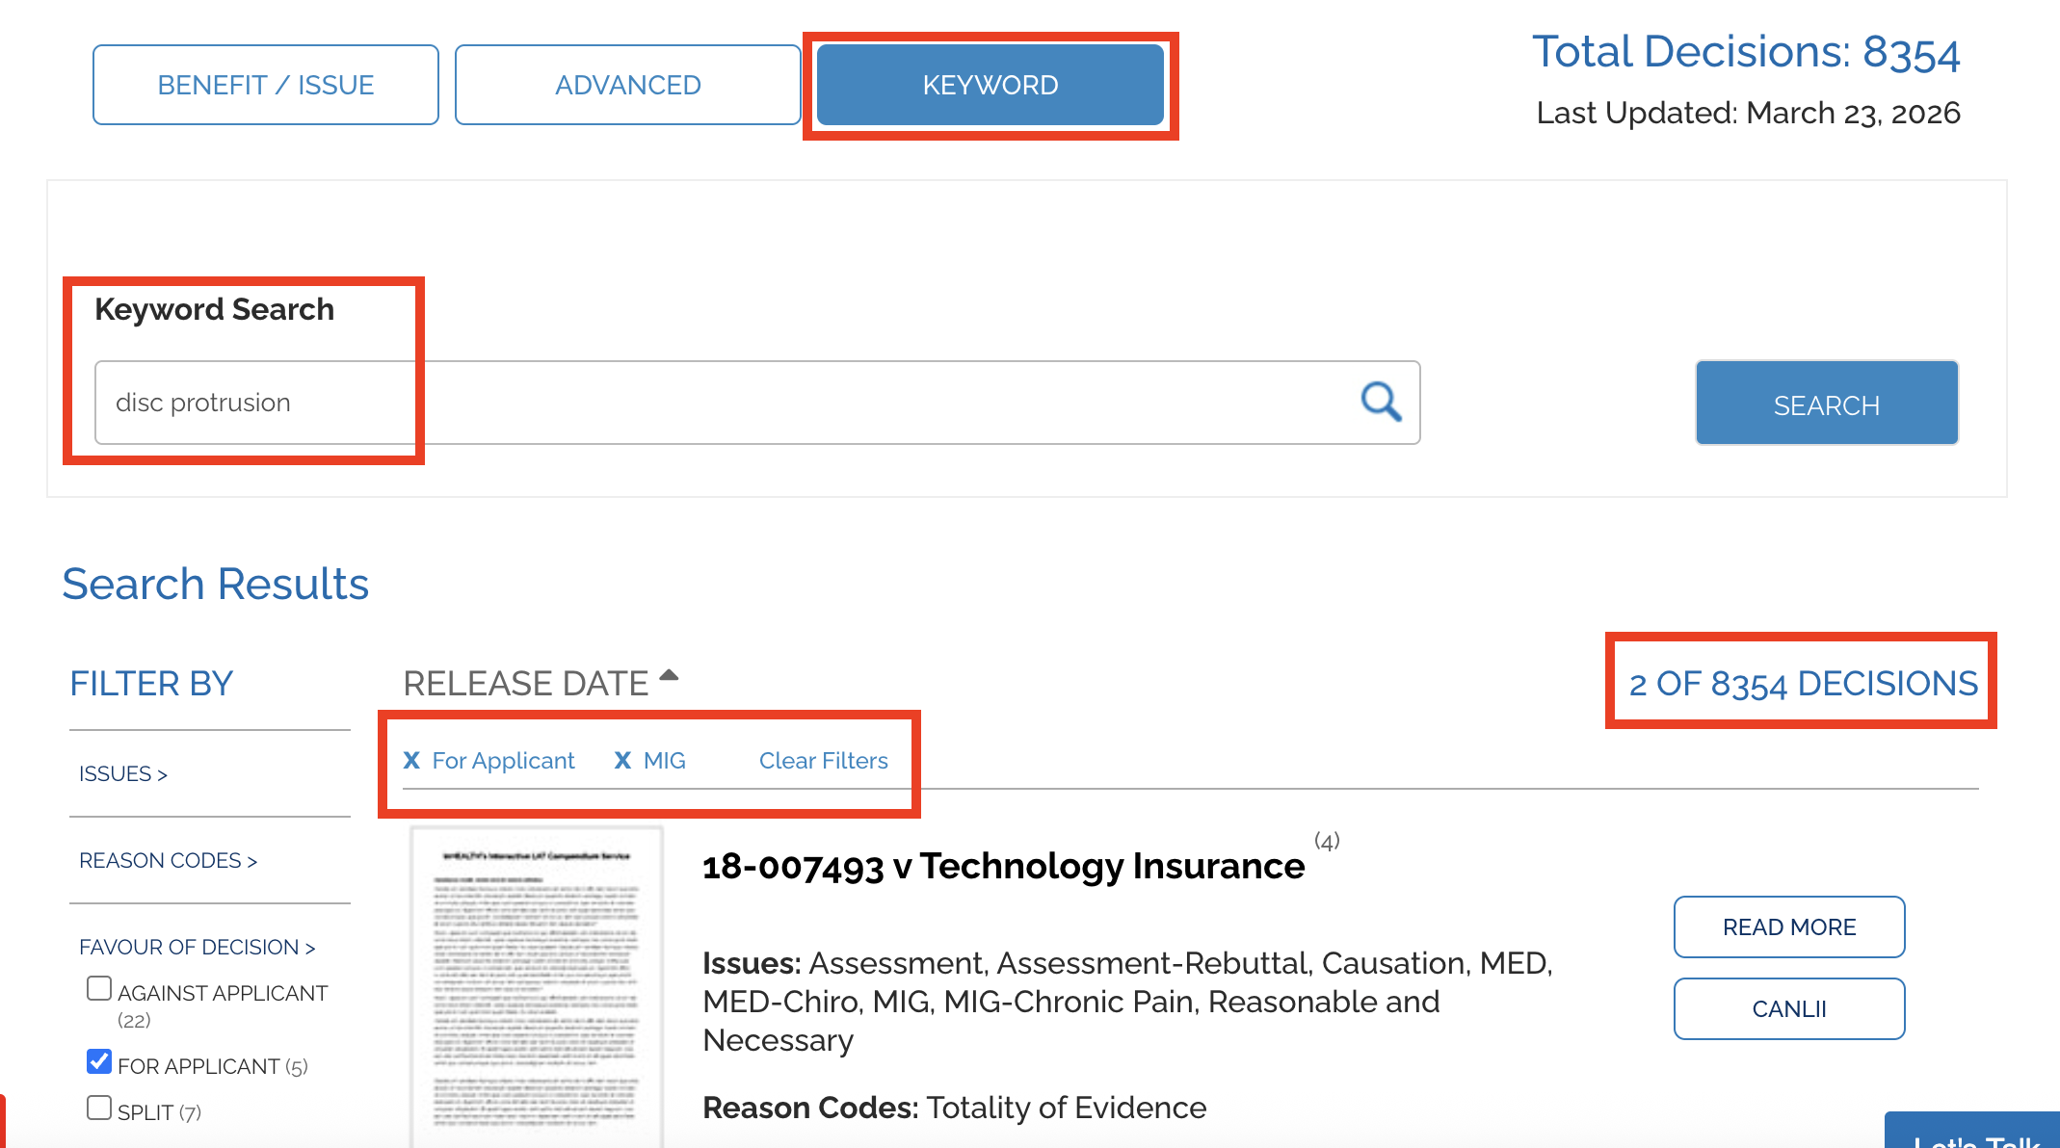Toggle Release Date sort arrow
The width and height of the screenshot is (2060, 1148).
(670, 676)
